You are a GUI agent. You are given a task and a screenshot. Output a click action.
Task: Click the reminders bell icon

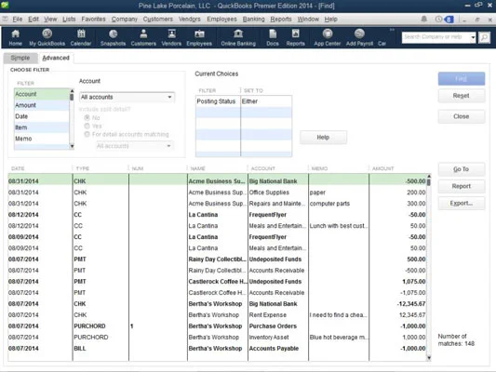coord(423,20)
